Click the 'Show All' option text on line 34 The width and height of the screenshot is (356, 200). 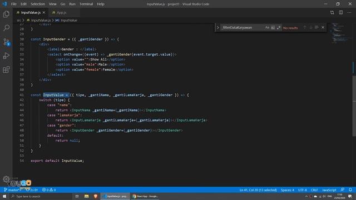pyautogui.click(x=98, y=59)
